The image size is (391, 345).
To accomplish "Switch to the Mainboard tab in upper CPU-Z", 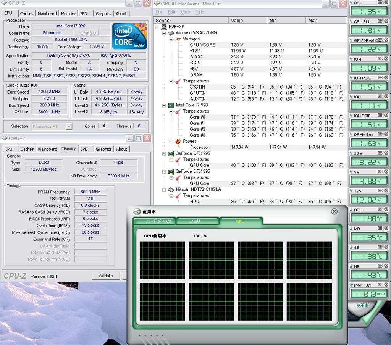I will click(47, 13).
